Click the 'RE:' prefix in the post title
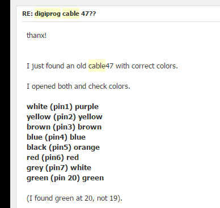This screenshot has width=220, height=208. pos(27,14)
